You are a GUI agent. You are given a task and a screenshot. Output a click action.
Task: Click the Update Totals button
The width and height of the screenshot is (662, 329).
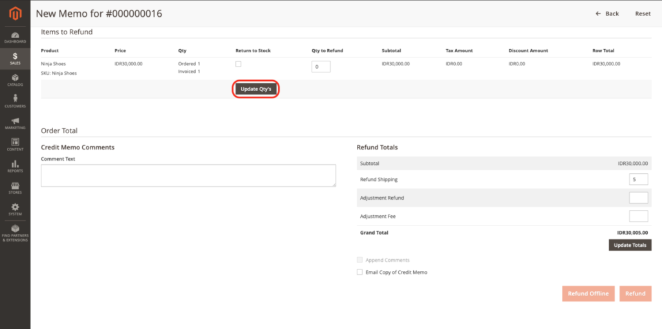[630, 245]
